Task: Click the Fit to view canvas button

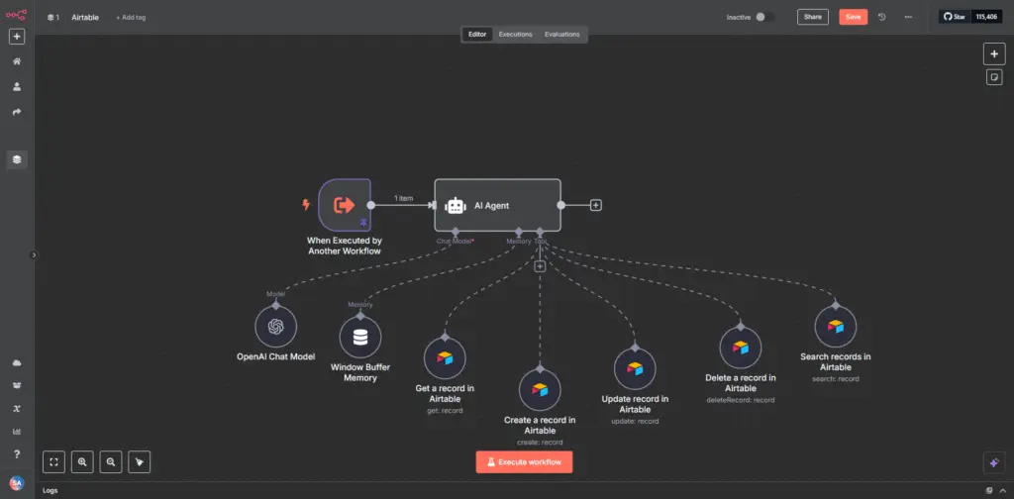Action: [x=53, y=461]
